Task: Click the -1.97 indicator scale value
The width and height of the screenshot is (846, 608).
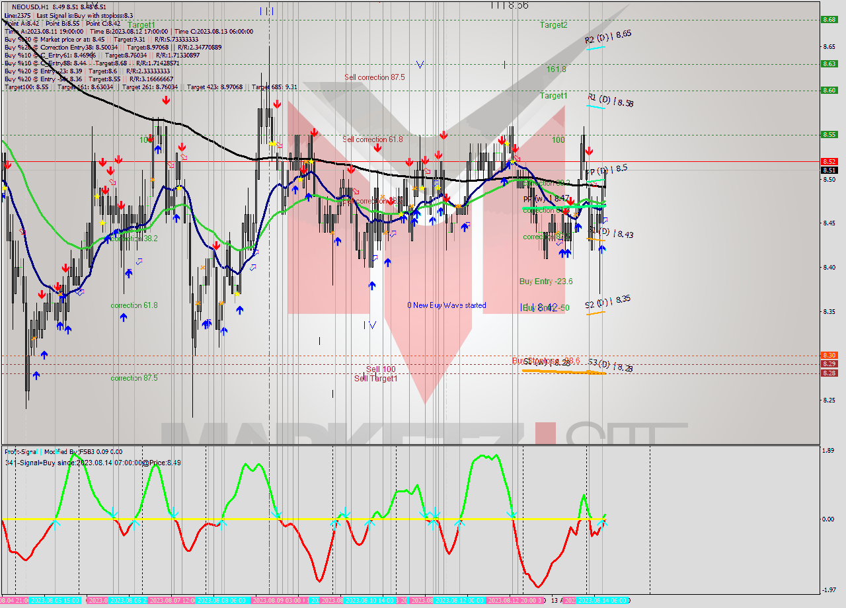Action: pos(829,590)
